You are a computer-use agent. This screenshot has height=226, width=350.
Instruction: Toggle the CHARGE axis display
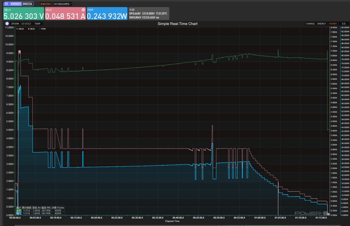pos(310,24)
